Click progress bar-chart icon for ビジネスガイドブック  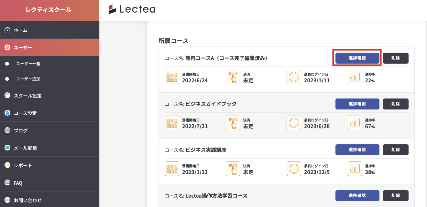[355, 123]
